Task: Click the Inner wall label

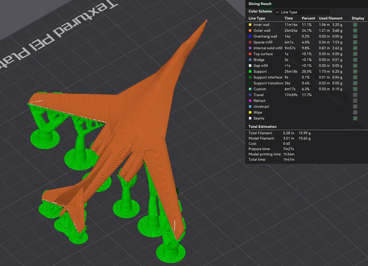Action: point(261,25)
